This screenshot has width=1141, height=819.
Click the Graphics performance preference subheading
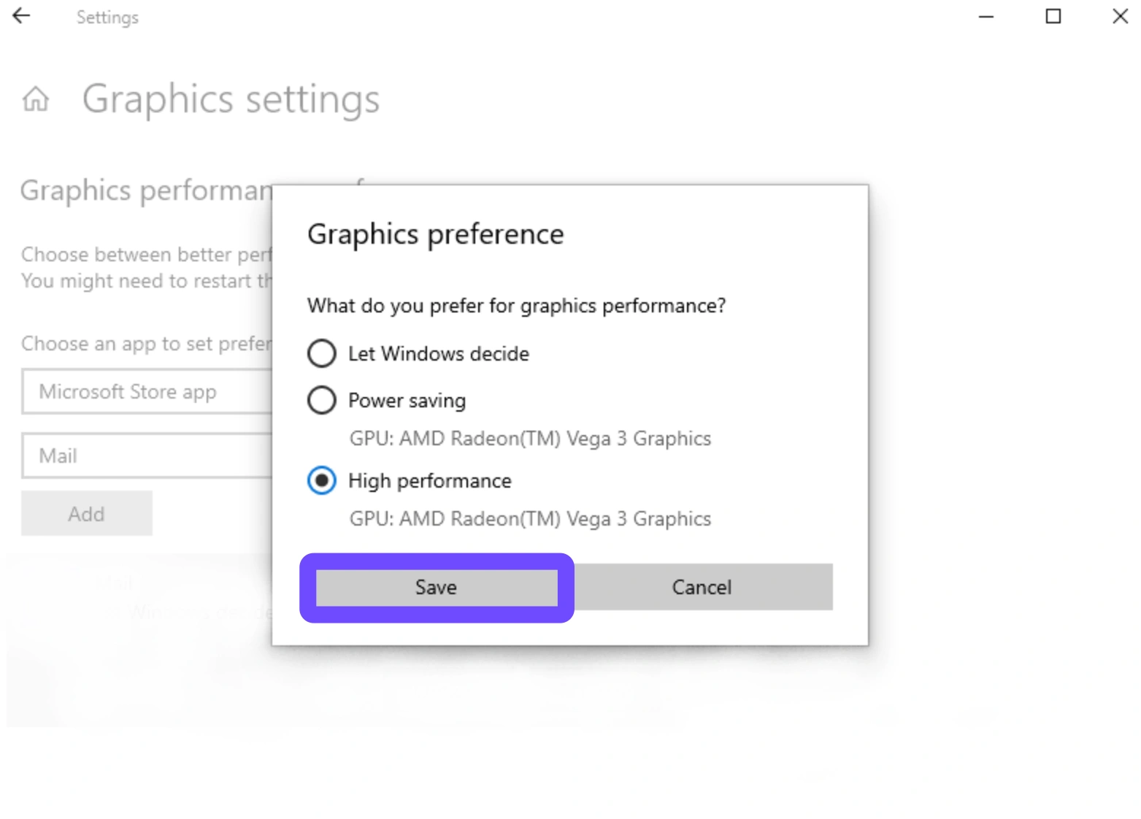click(x=145, y=191)
